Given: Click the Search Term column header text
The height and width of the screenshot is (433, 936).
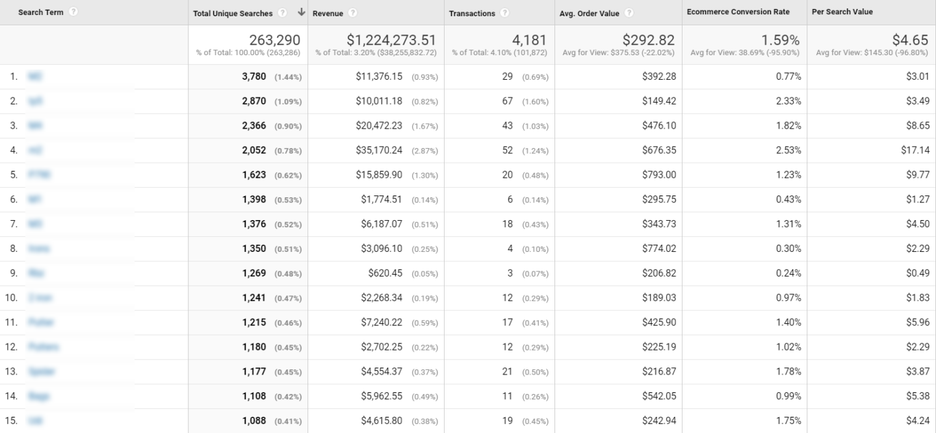Looking at the screenshot, I should [x=40, y=12].
